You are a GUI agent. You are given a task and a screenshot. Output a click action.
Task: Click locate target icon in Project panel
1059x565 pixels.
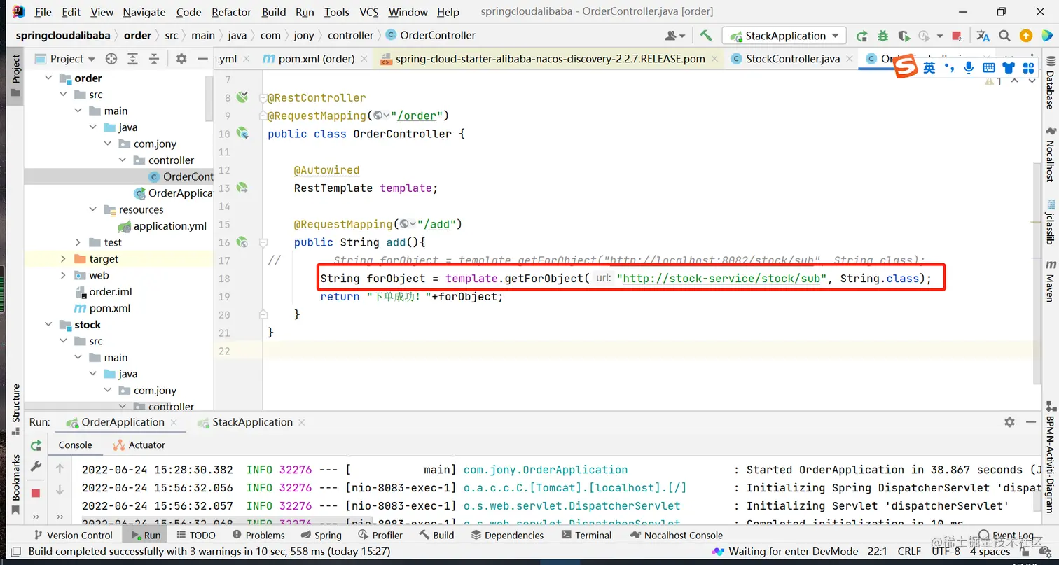(x=111, y=59)
